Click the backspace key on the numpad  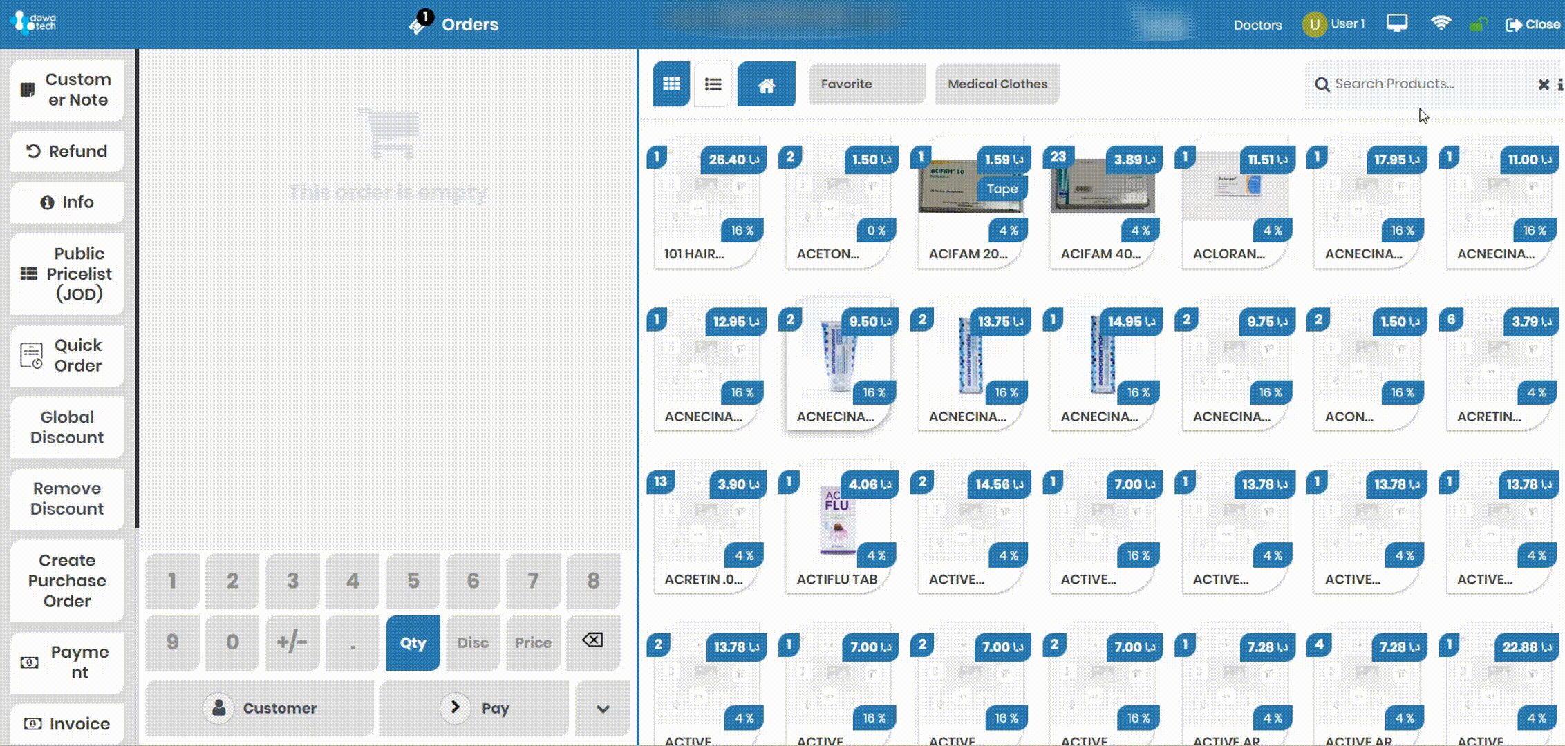point(592,642)
